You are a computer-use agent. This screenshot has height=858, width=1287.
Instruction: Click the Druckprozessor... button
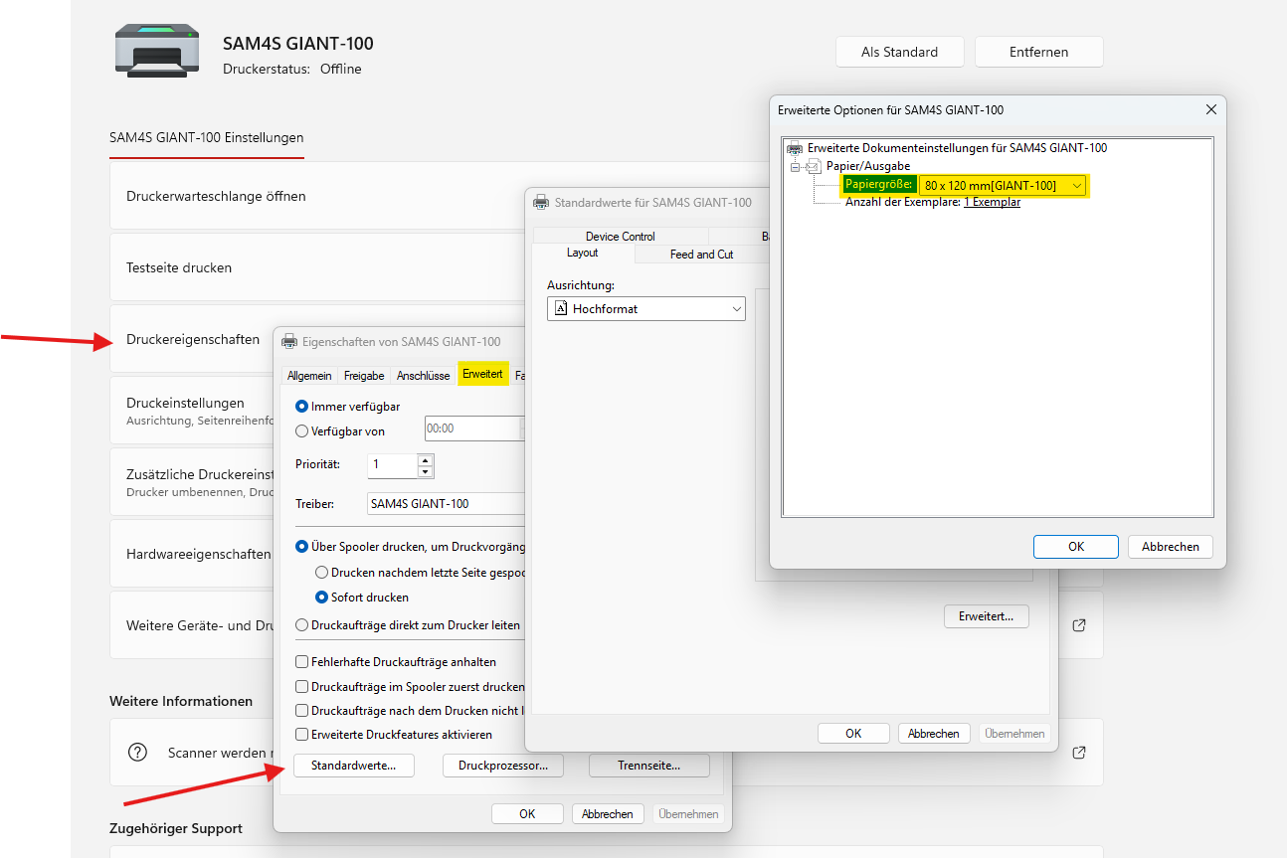click(x=503, y=766)
